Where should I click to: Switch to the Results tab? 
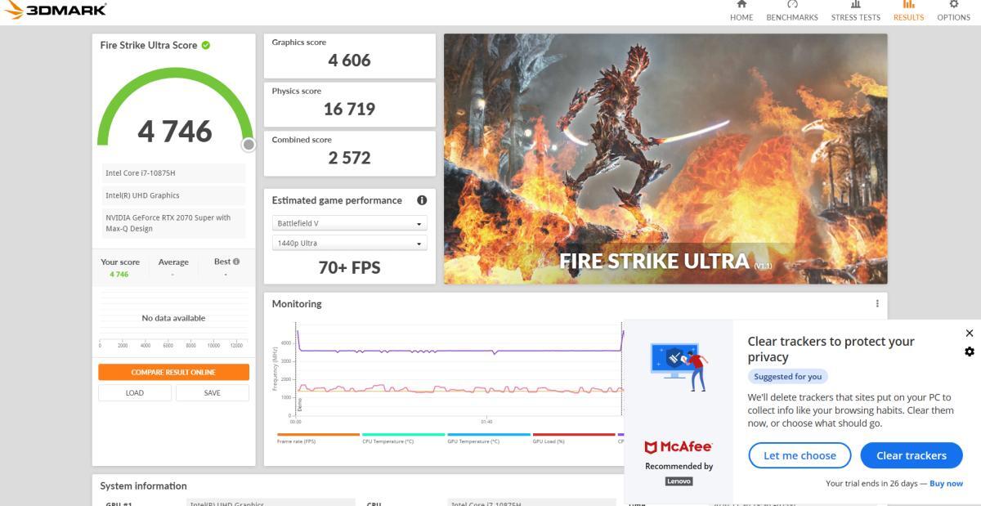pyautogui.click(x=908, y=11)
